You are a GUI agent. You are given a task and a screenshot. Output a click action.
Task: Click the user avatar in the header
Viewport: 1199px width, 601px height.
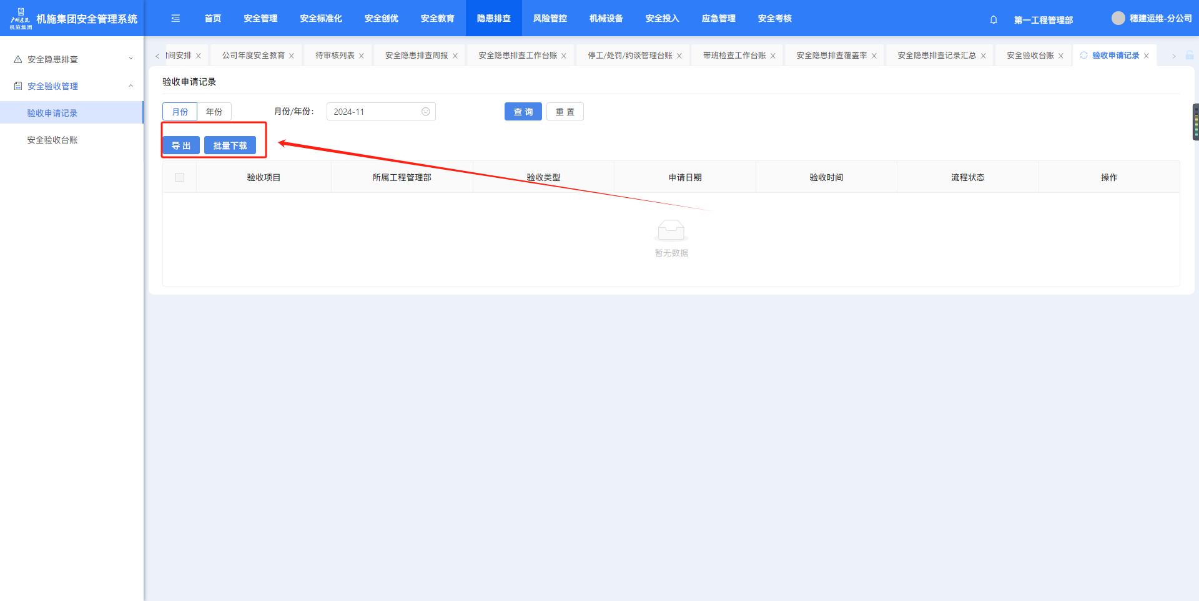coord(1118,19)
